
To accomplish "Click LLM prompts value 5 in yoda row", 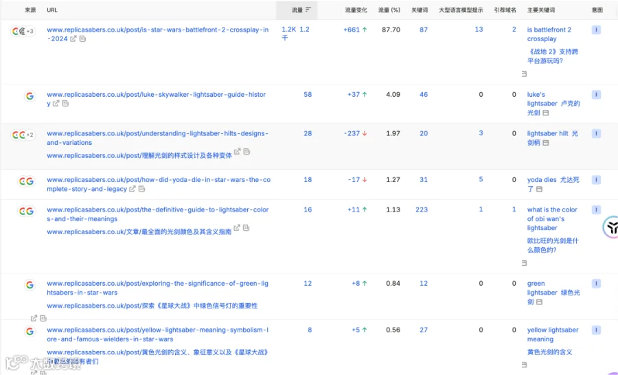I will 481,179.
